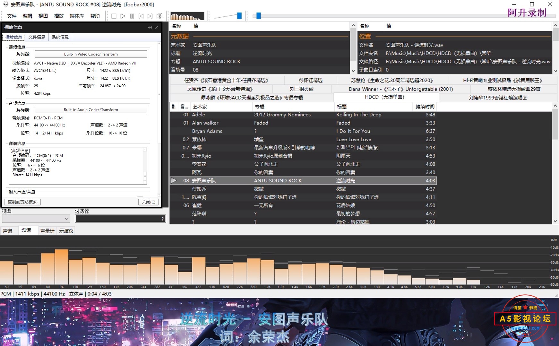Click the seek bar handle
559x346 pixels.
coord(259,16)
